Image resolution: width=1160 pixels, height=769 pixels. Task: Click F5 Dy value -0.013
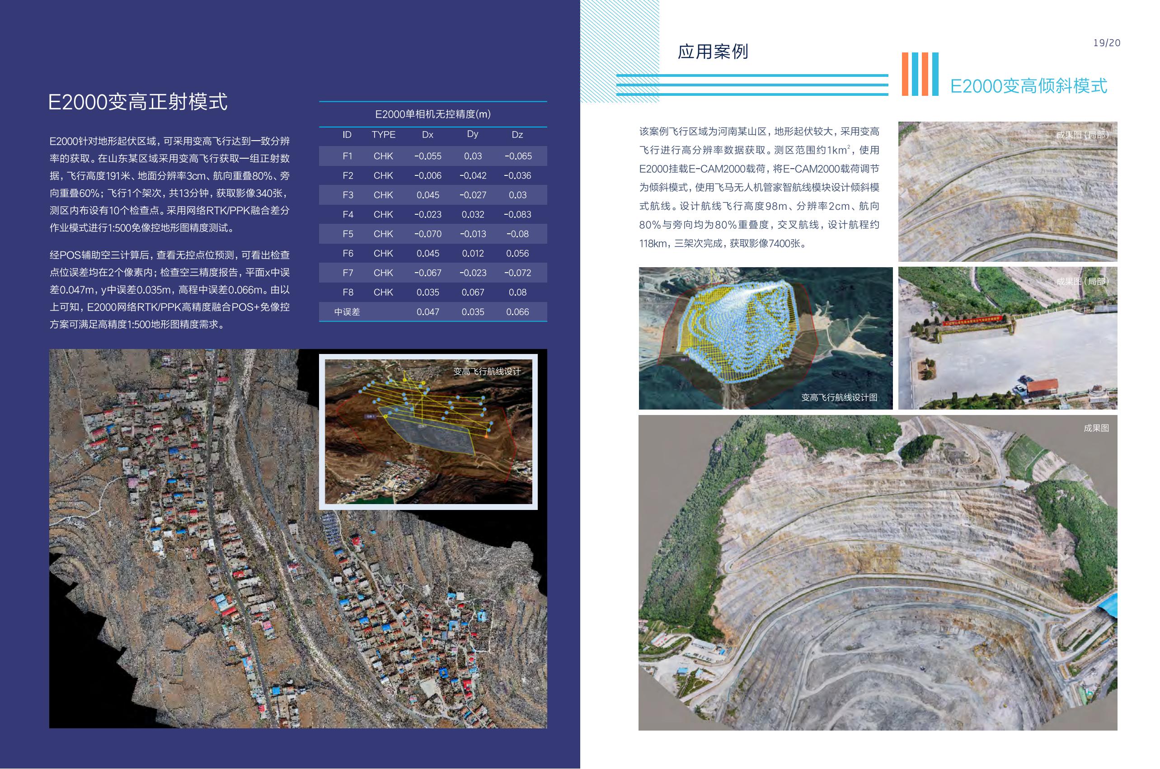tap(473, 234)
